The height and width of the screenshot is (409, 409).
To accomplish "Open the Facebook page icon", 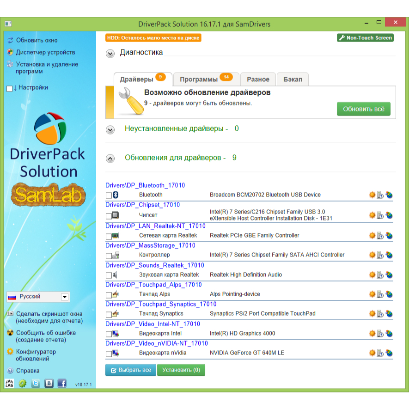I will [x=62, y=383].
